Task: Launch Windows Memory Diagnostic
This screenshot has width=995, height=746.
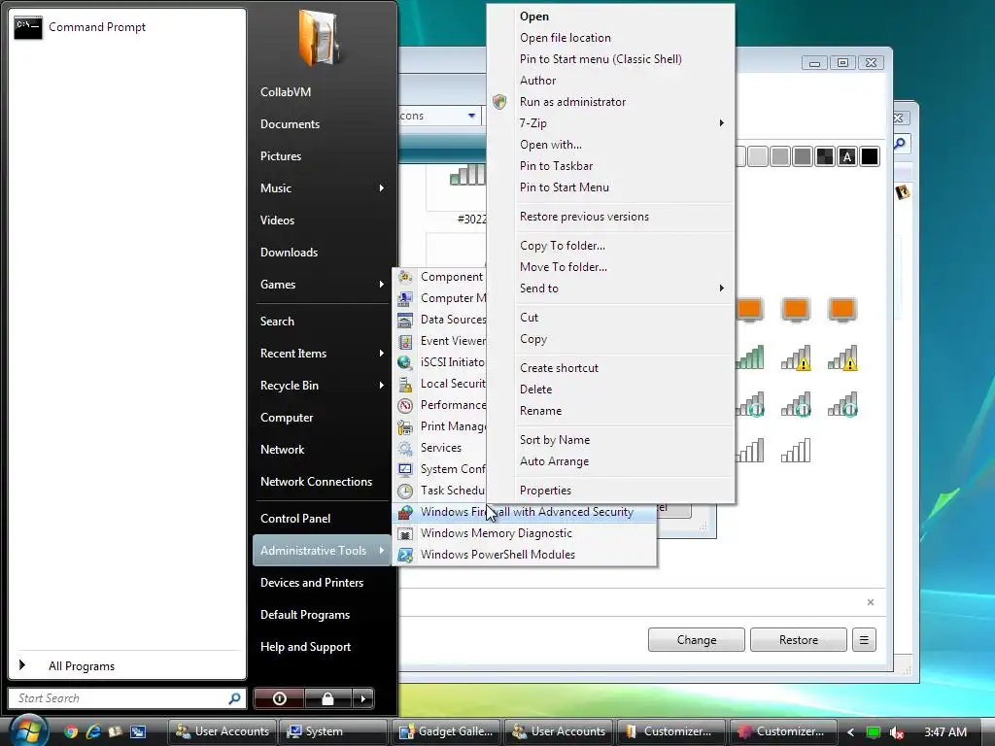Action: tap(525, 533)
